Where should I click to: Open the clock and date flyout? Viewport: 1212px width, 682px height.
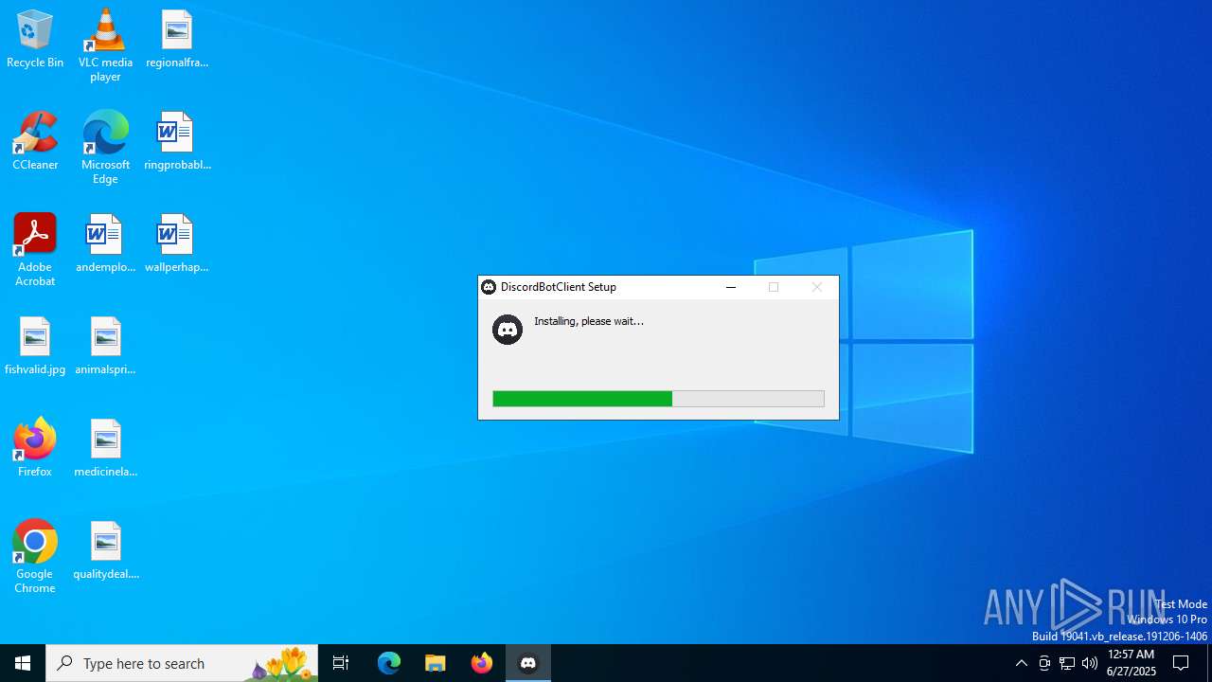1132,663
